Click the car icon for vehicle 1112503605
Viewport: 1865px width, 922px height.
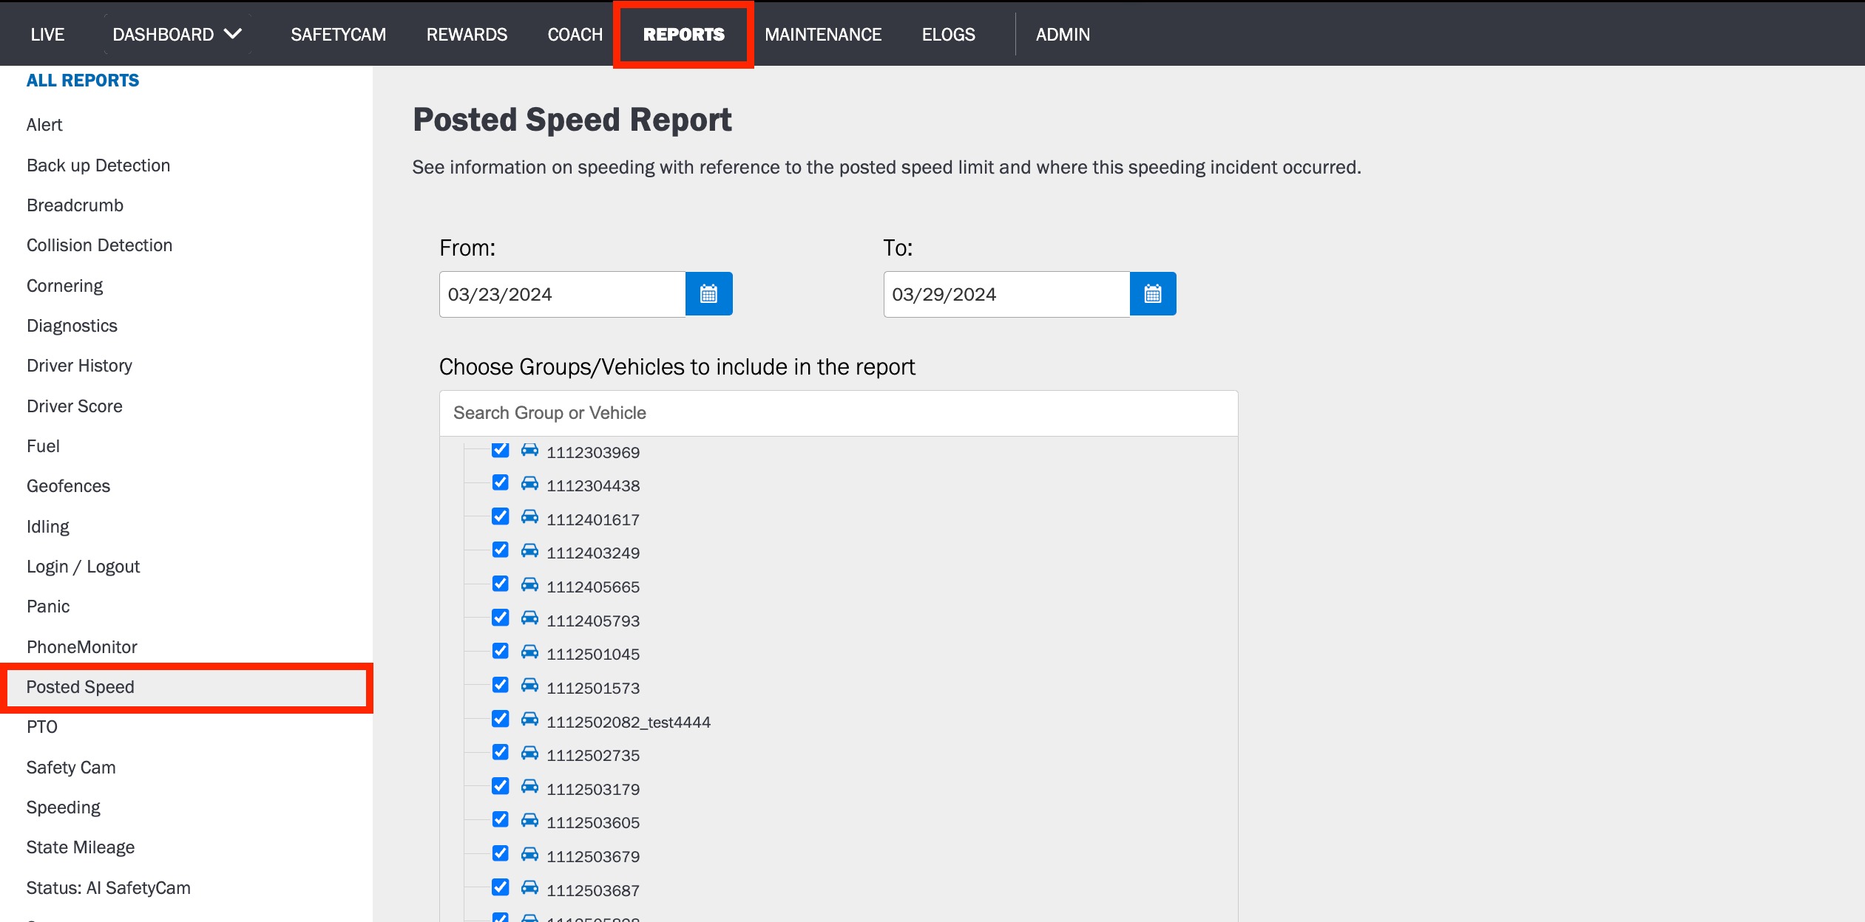point(529,821)
